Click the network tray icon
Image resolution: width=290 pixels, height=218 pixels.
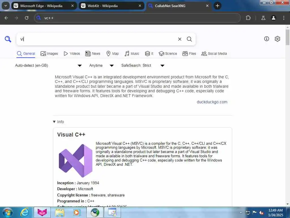click(248, 213)
